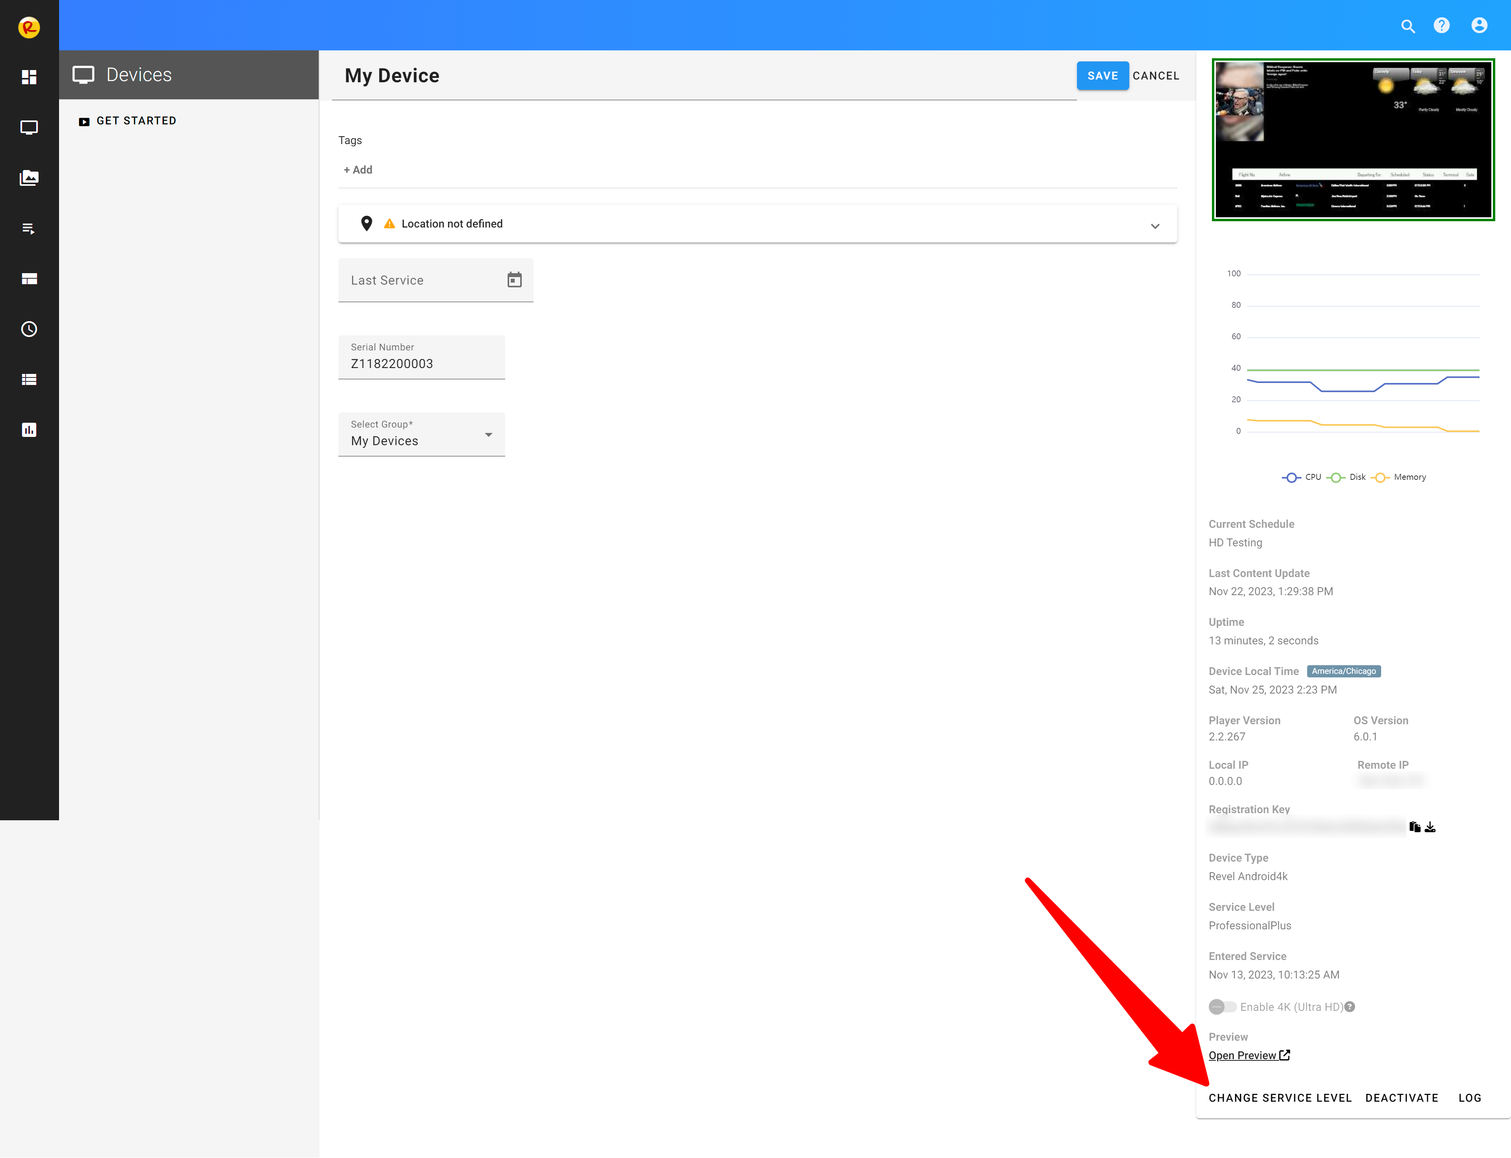The width and height of the screenshot is (1511, 1158).
Task: Open the Reports chart sidebar icon
Action: (29, 430)
